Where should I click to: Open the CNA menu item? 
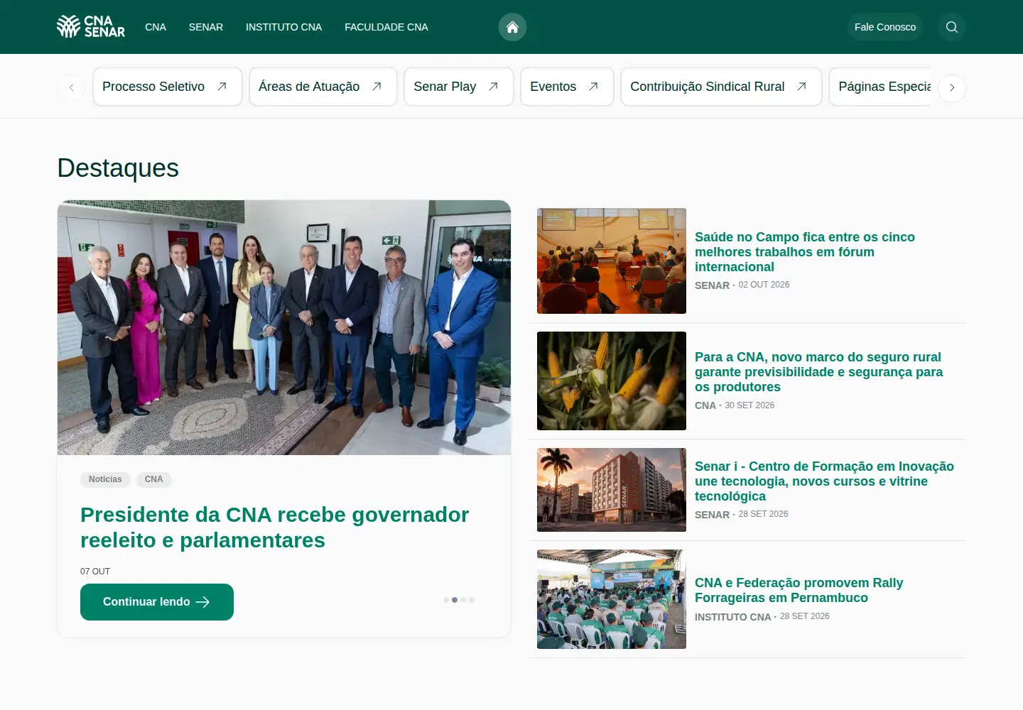coord(156,27)
